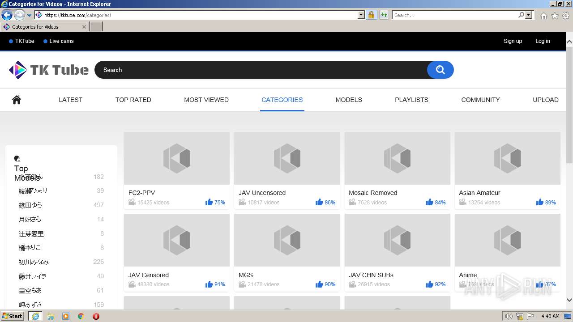
Task: Open the PLAYLISTS menu item
Action: tap(411, 100)
